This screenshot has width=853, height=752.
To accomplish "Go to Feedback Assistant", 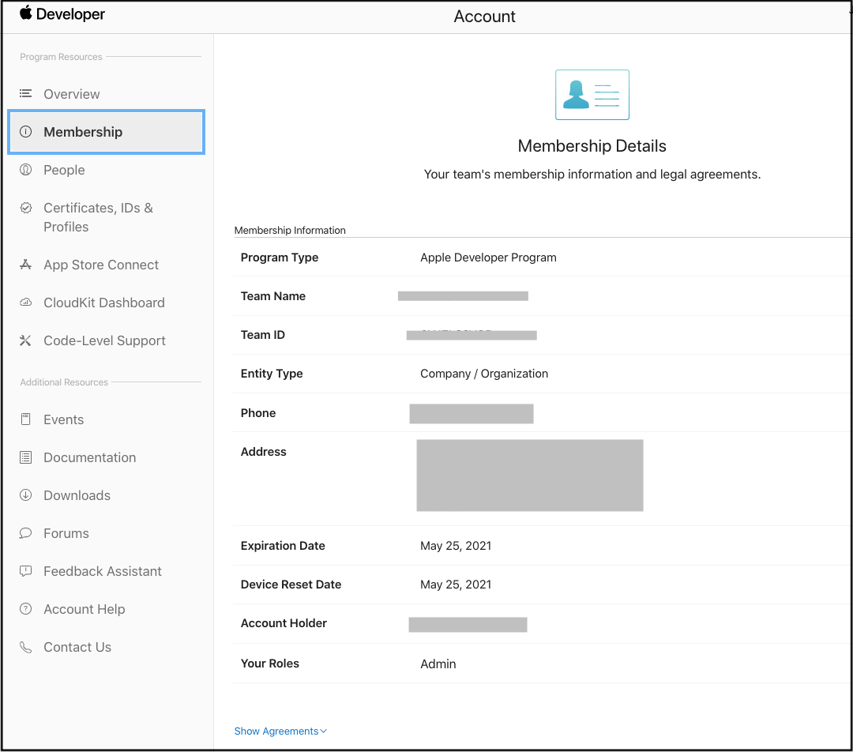I will (x=102, y=571).
